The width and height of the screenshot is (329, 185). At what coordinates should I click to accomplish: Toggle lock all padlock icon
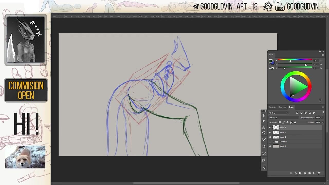(295, 122)
